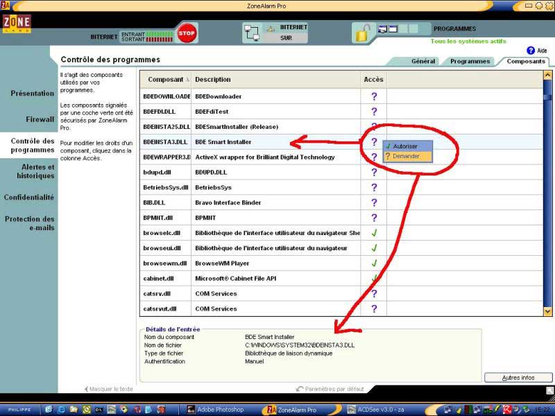Click the Autres infos button
Screen dimensions: 555x416
[518, 378]
